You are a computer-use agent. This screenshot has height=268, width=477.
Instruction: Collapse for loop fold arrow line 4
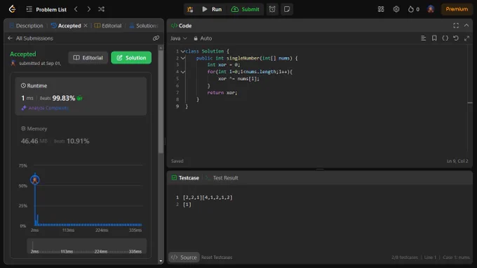[x=183, y=72]
